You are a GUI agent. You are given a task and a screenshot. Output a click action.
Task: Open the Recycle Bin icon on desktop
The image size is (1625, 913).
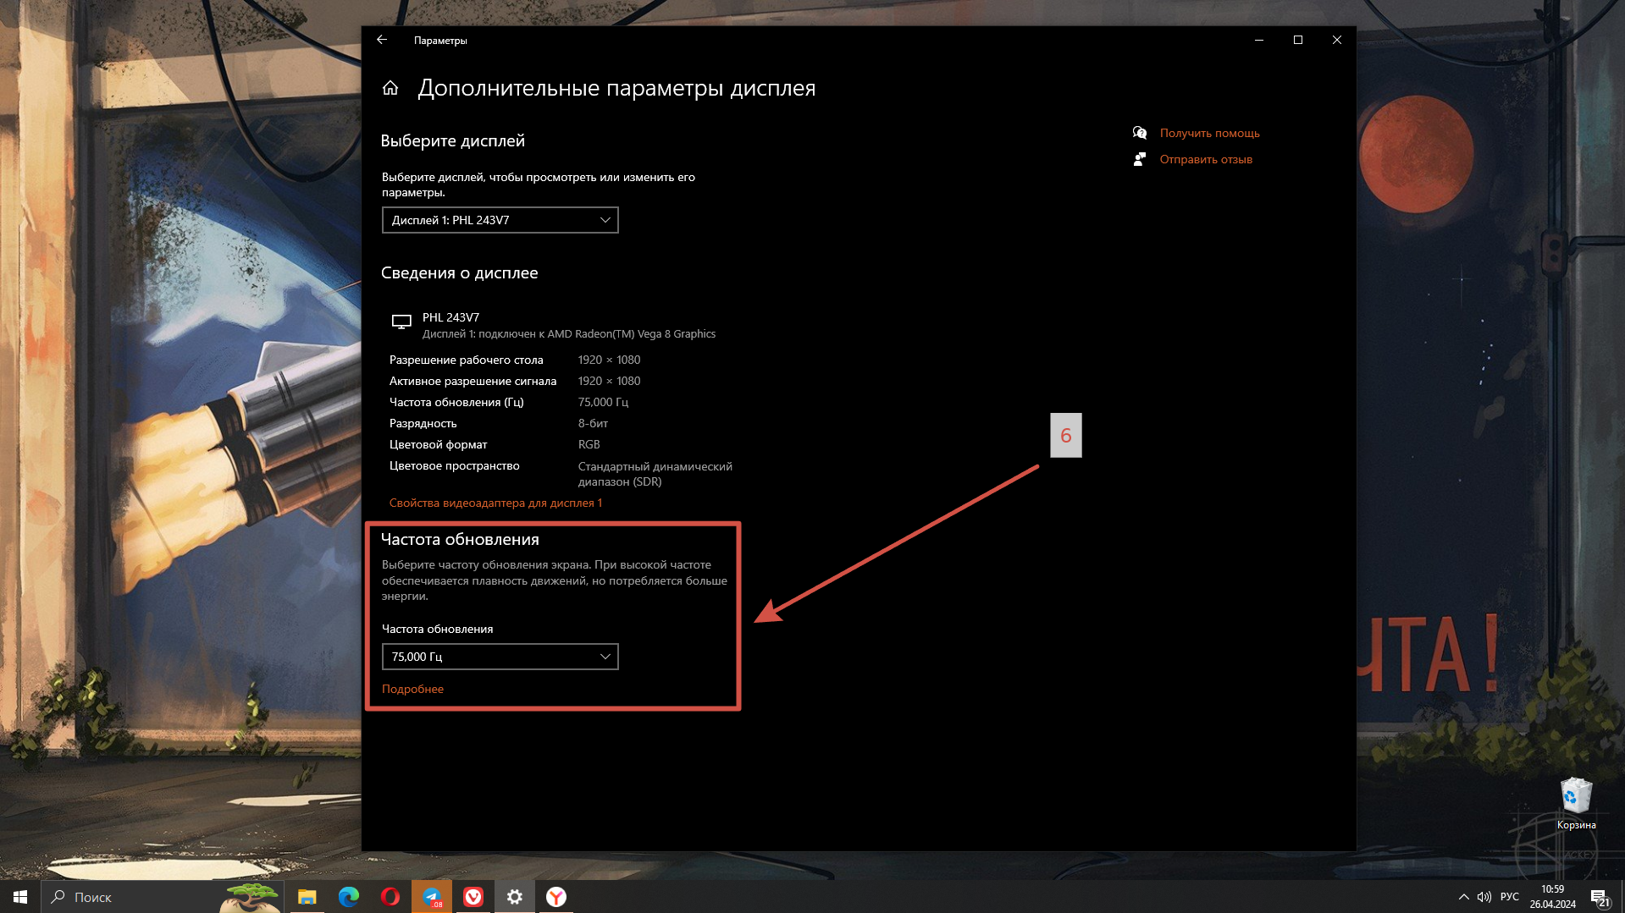pyautogui.click(x=1576, y=804)
